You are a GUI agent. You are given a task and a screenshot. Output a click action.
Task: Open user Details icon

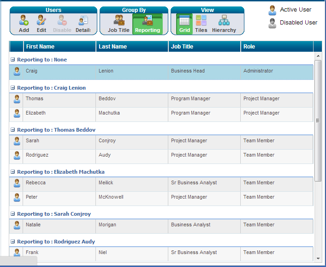pyautogui.click(x=83, y=21)
